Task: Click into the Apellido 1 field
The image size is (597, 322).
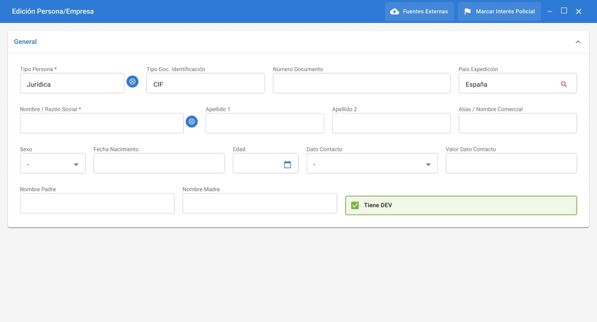Action: pyautogui.click(x=265, y=123)
